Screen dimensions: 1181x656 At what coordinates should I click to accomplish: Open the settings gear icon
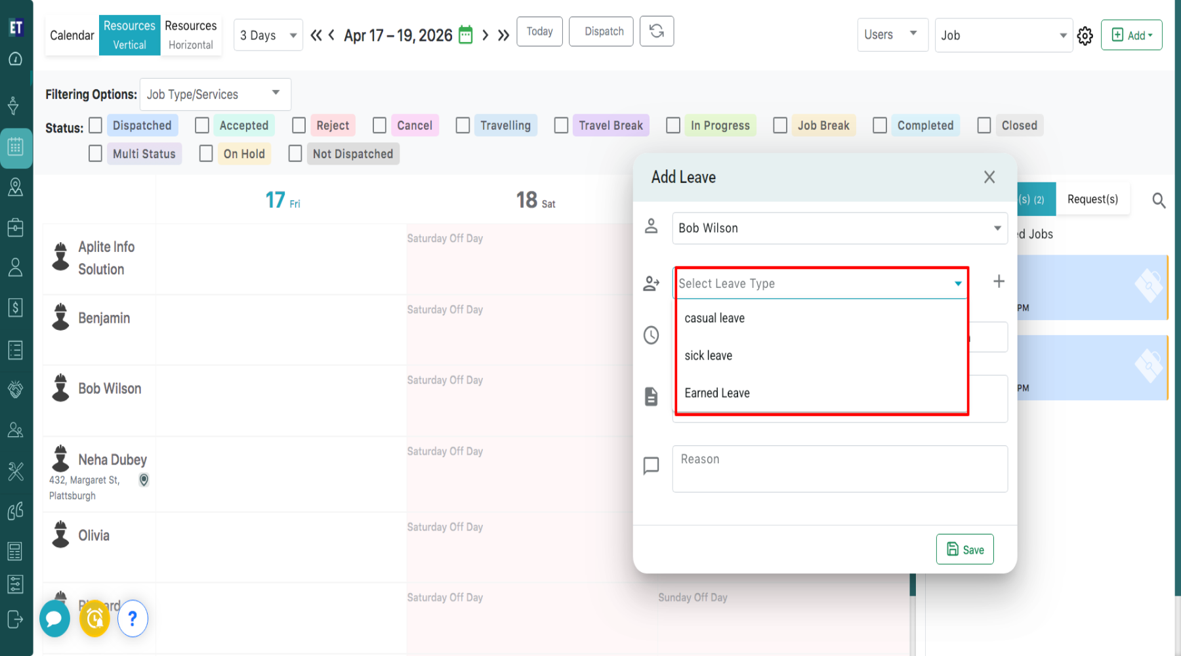pyautogui.click(x=1085, y=36)
